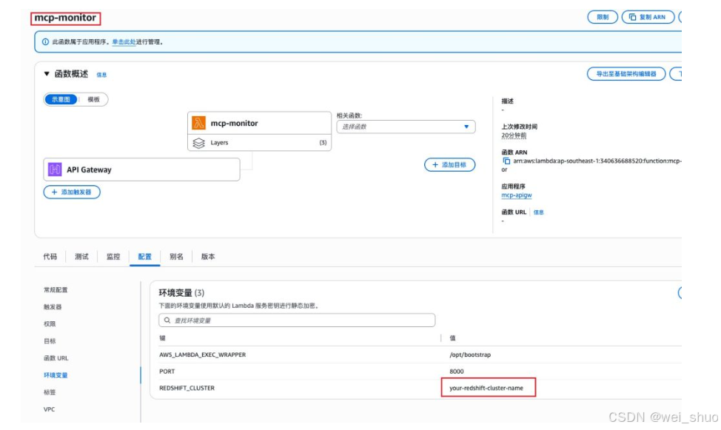
Task: Switch to the 别名 tab
Action: click(176, 257)
